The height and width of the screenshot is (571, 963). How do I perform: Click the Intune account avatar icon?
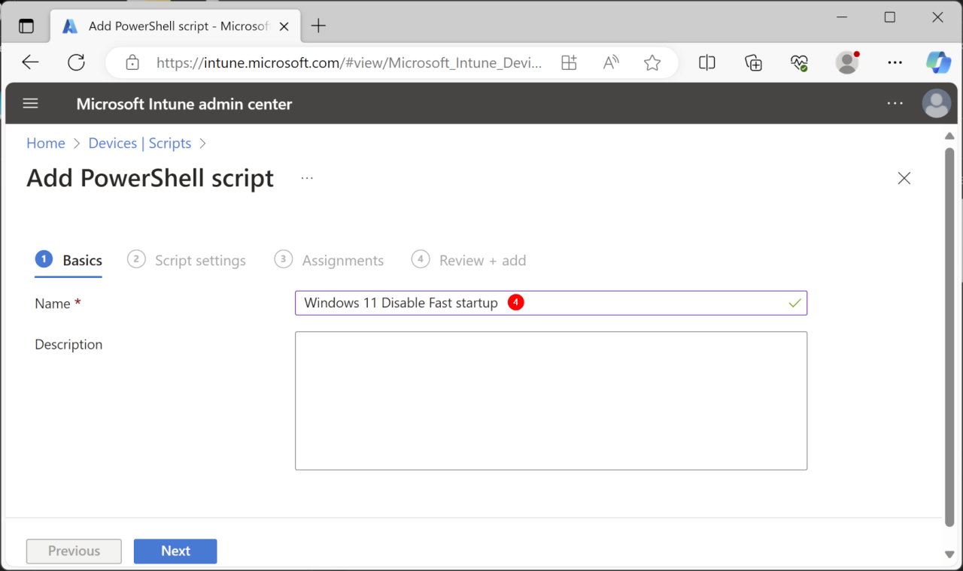point(936,104)
